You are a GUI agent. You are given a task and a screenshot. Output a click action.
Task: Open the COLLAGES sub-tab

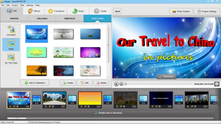(42, 19)
